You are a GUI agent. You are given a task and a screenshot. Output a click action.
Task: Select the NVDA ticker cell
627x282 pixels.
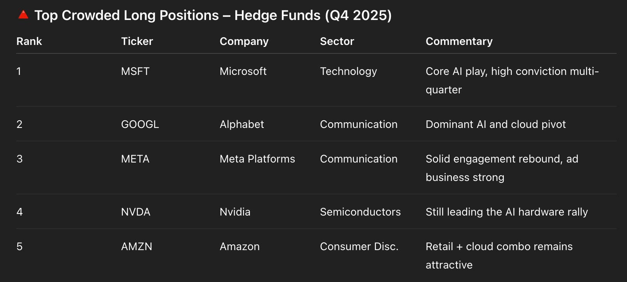[x=136, y=212]
